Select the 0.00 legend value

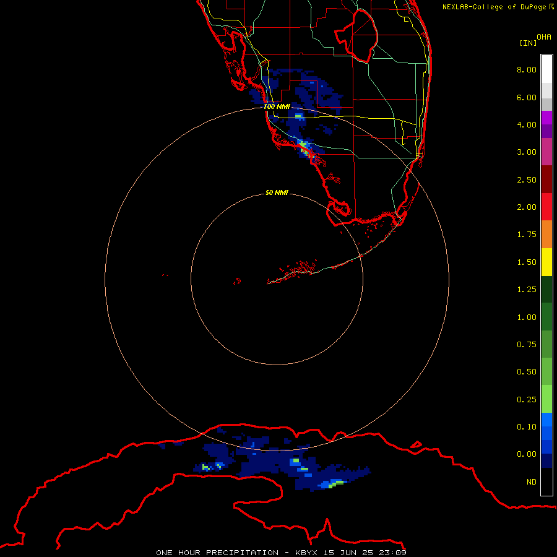point(527,454)
